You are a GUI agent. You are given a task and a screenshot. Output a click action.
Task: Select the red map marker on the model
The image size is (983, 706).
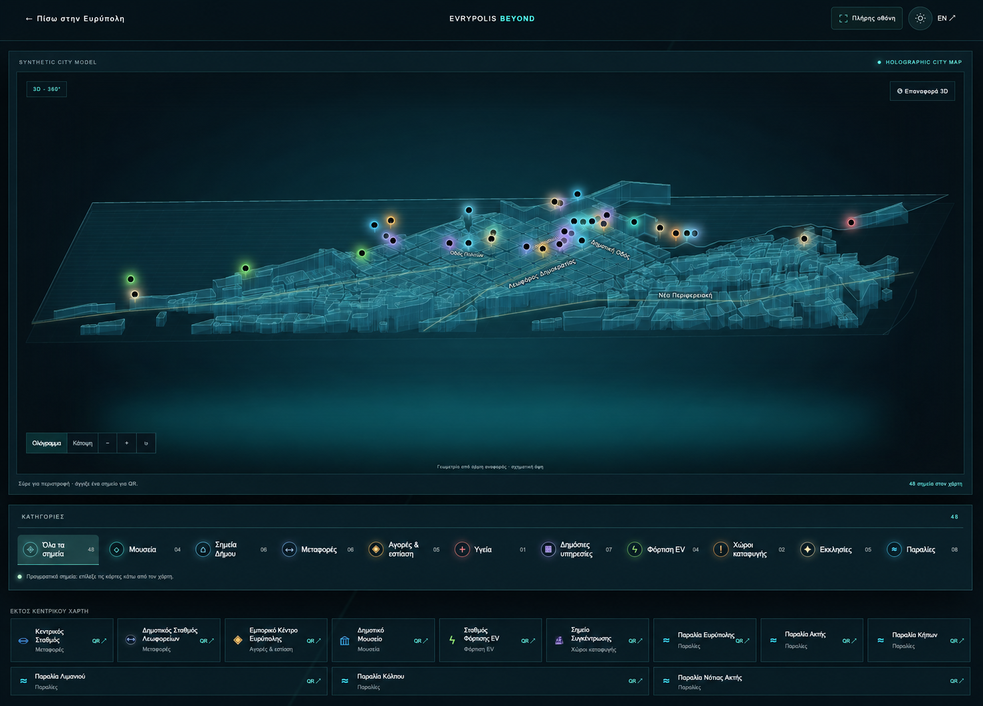click(851, 222)
